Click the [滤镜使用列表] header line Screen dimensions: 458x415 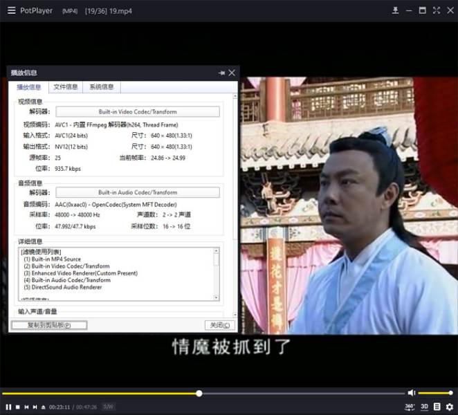pos(41,252)
